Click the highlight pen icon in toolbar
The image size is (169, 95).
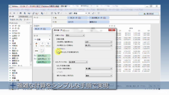(x=93, y=13)
